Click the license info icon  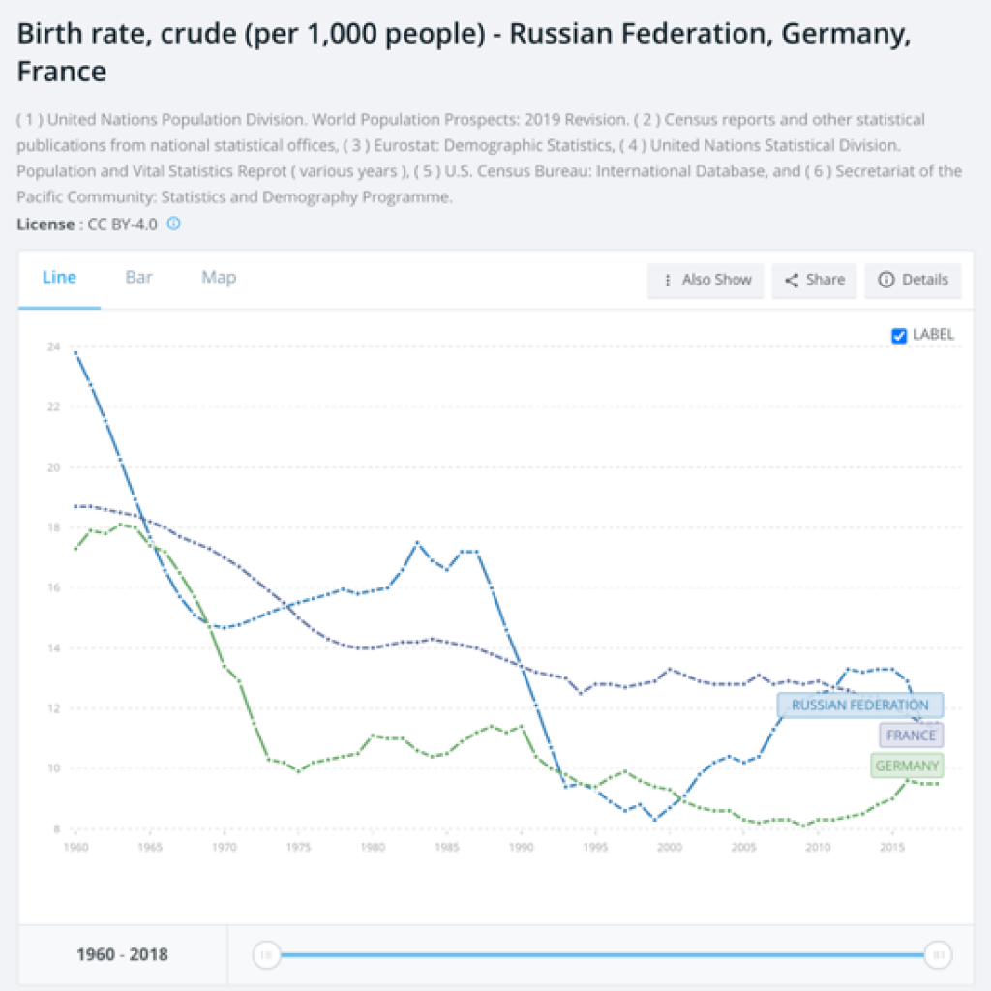[174, 224]
